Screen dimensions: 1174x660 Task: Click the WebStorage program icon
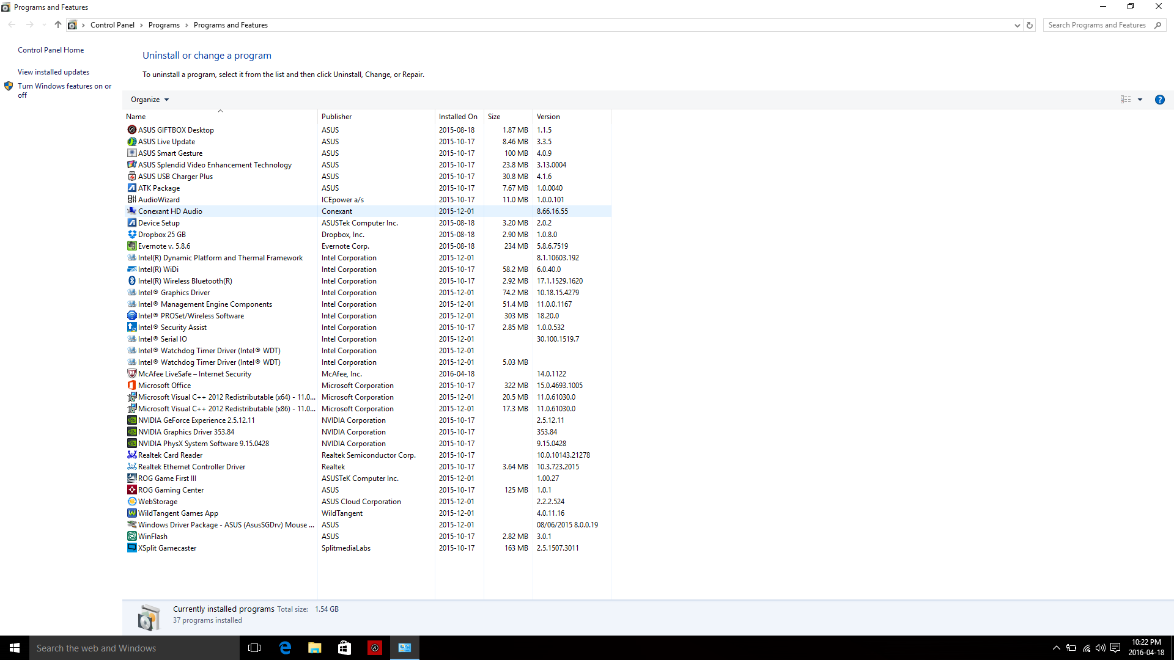pyautogui.click(x=131, y=501)
